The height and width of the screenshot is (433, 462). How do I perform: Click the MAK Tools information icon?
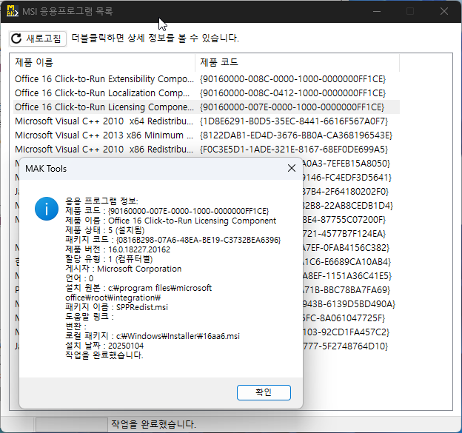(x=47, y=209)
